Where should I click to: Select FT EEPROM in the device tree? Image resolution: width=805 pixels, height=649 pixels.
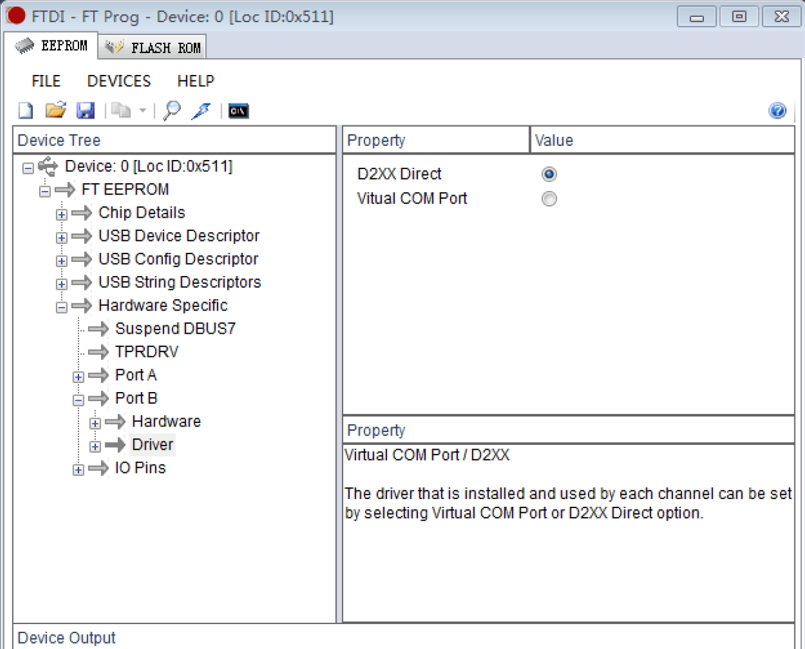pos(125,189)
